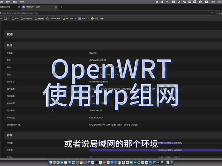Screen dimensions: 222x166
Task: Open the Nas bookmarks folder
Action: (x=15, y=19)
